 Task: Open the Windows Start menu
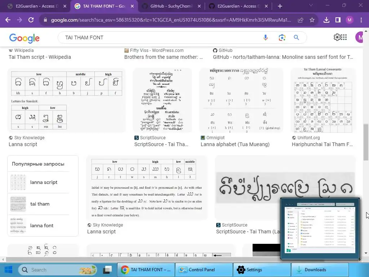(x=9, y=270)
